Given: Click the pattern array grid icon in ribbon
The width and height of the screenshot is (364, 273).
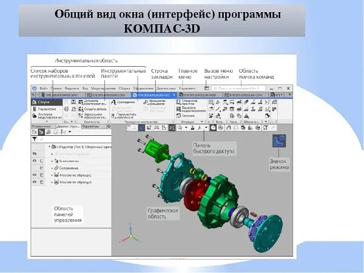Looking at the screenshot, I should (211, 102).
